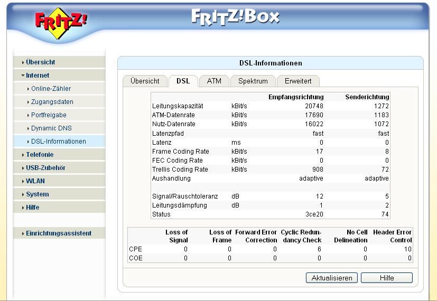
Task: Click the Loss of Signal header
Action: click(176, 236)
